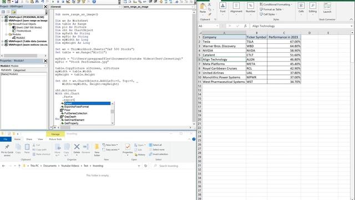Click New item in File Explorer ribbon
The height and width of the screenshot is (200, 355).
pos(110,145)
